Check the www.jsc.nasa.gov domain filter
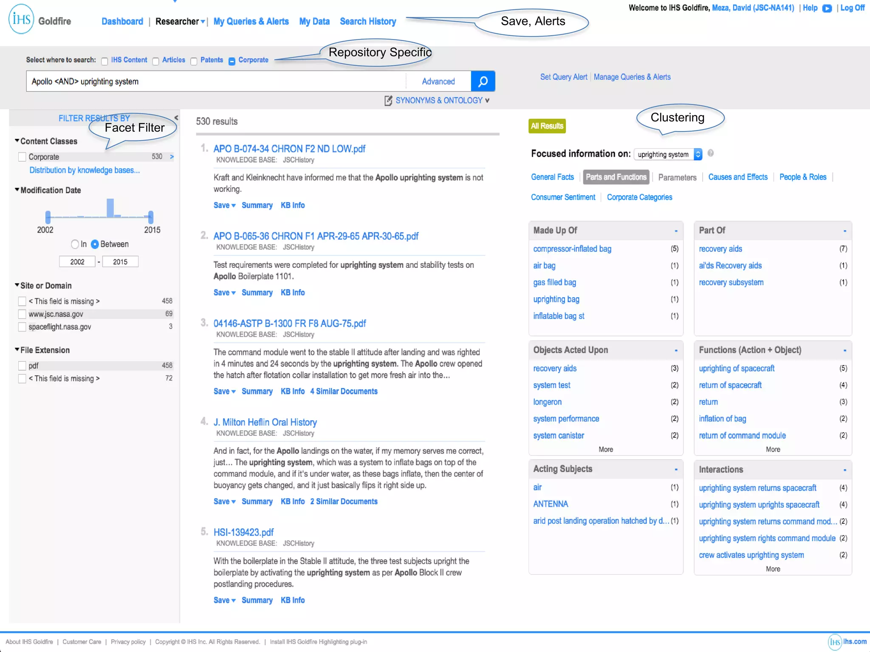This screenshot has height=652, width=870. pyautogui.click(x=22, y=314)
